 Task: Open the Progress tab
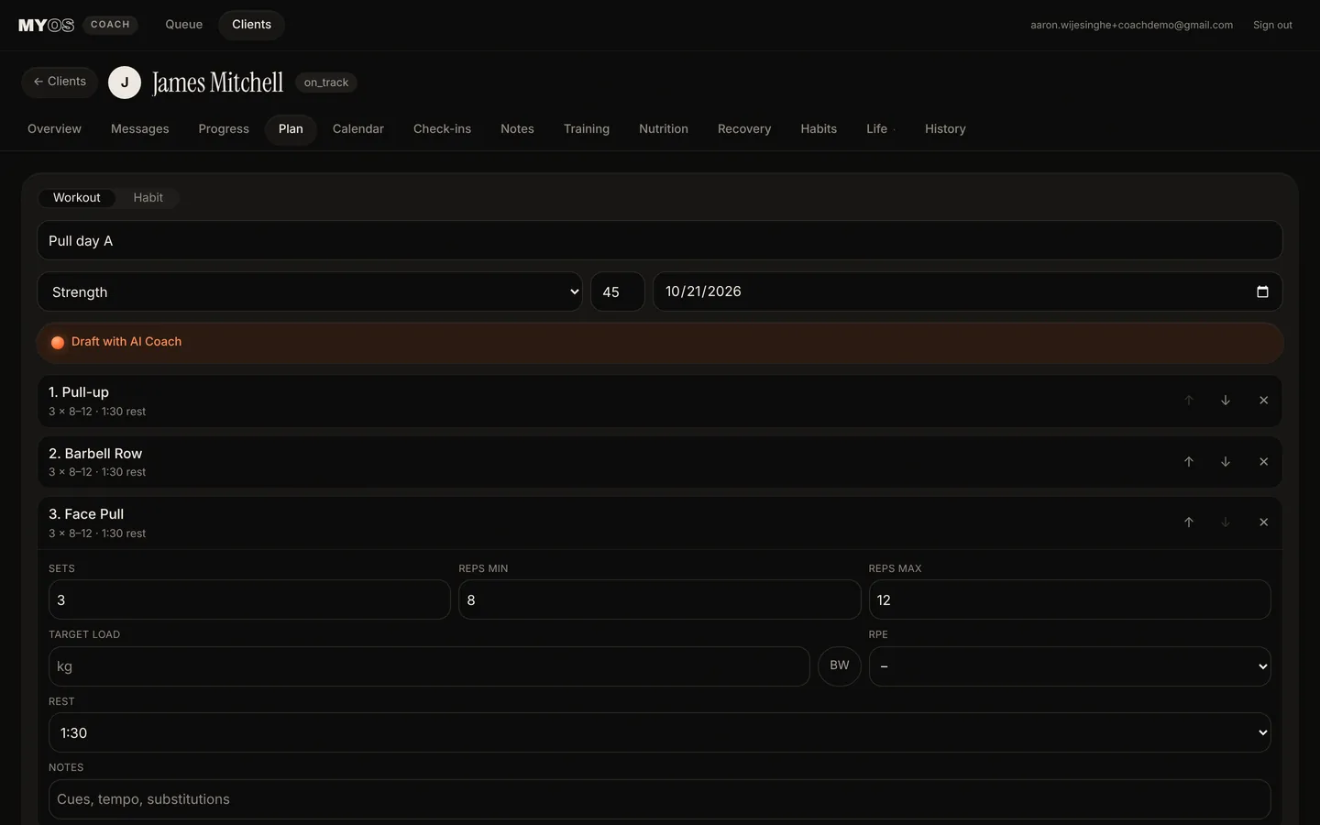point(224,129)
